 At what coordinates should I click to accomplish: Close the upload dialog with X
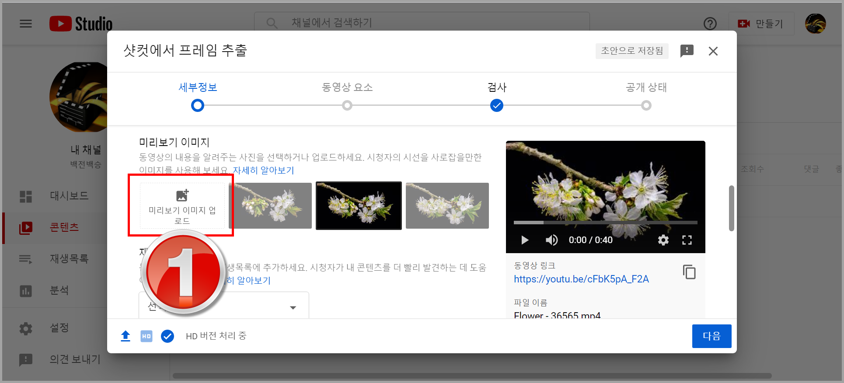pyautogui.click(x=713, y=51)
